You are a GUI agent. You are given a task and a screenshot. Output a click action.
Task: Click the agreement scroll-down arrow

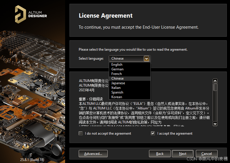click(x=215, y=124)
